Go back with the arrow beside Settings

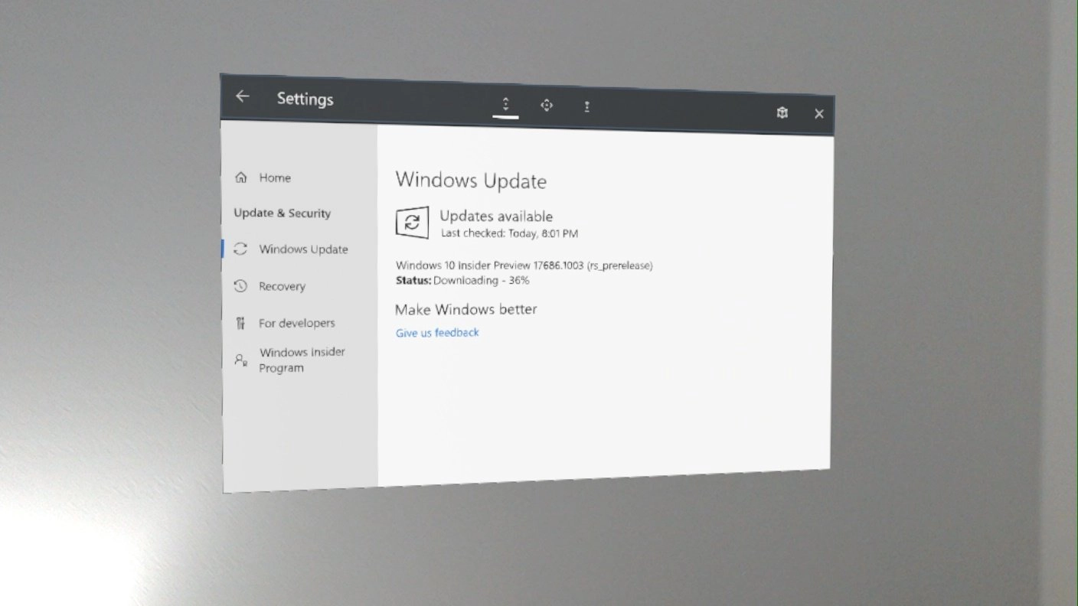[243, 96]
